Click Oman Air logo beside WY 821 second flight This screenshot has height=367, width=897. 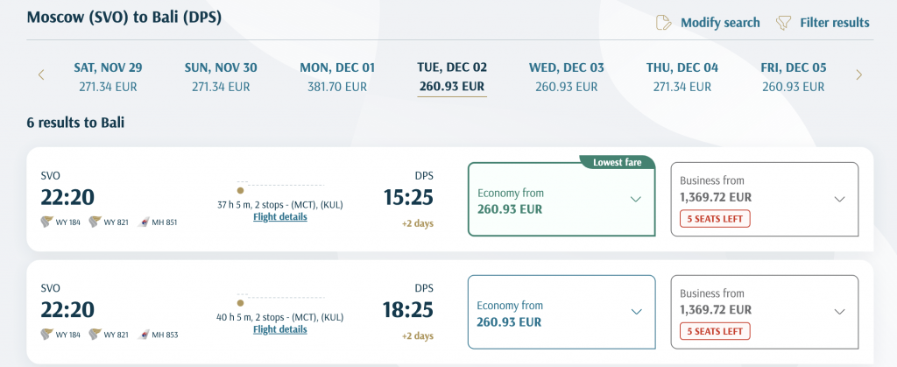point(95,335)
